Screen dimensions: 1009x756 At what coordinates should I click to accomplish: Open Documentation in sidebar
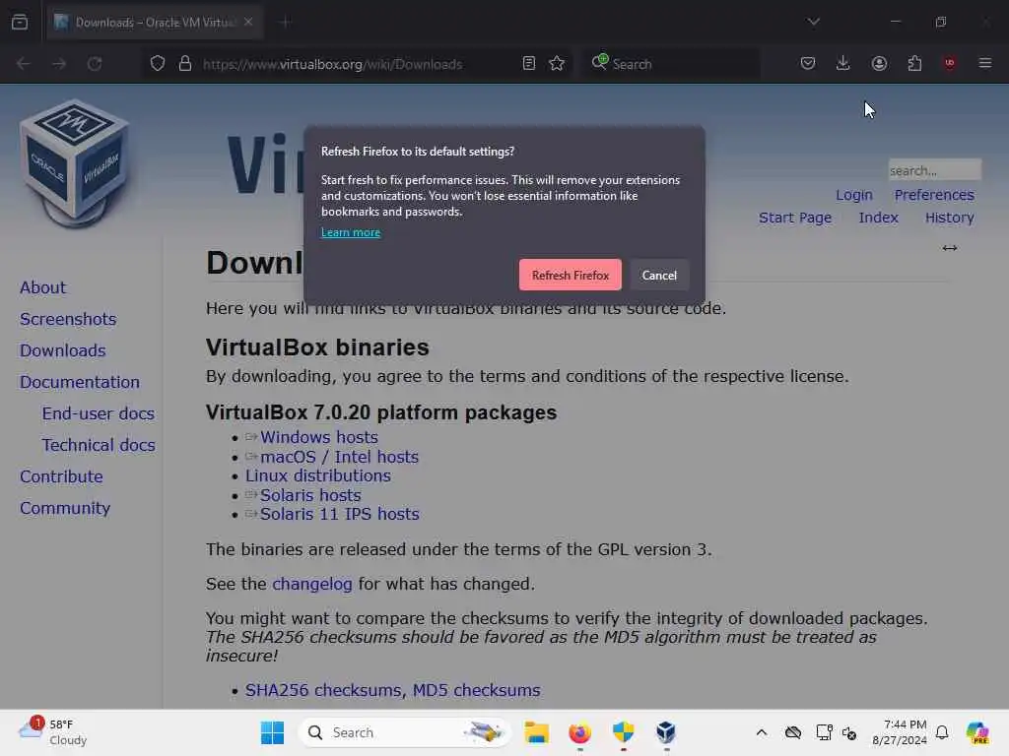(x=79, y=382)
